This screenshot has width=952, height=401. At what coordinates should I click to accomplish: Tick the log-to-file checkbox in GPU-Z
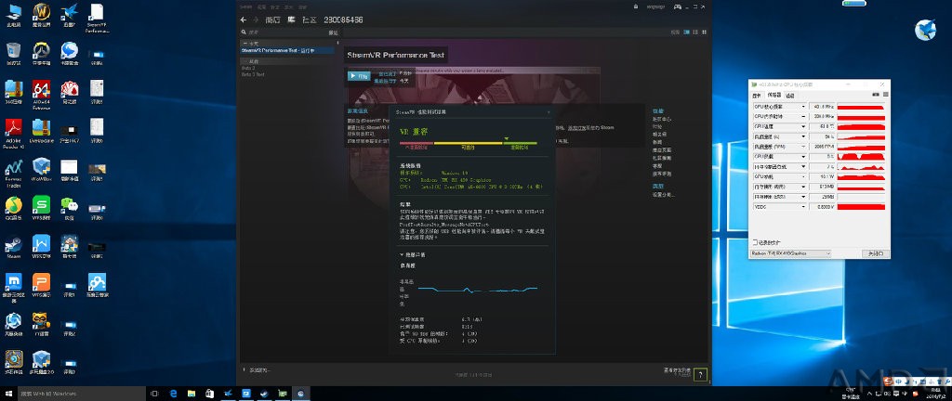754,242
